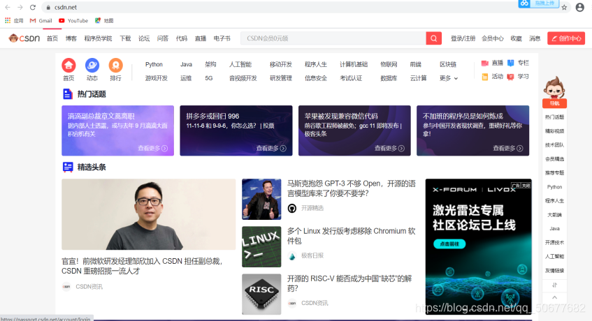Viewport: 592px width, 321px height.
Task: Open the Elon Musk article thumbnail
Action: click(x=261, y=200)
